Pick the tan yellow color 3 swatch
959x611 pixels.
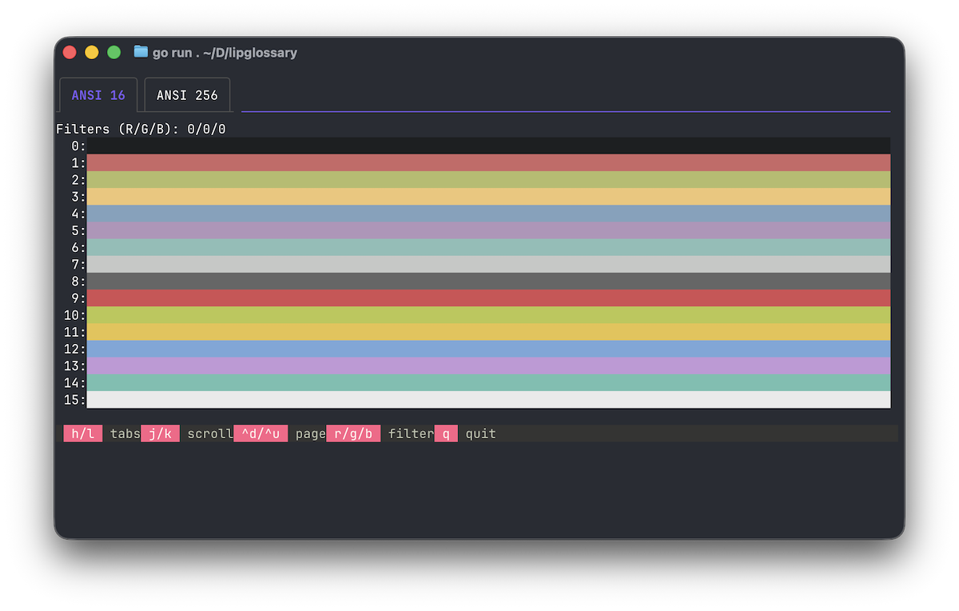pyautogui.click(x=487, y=197)
